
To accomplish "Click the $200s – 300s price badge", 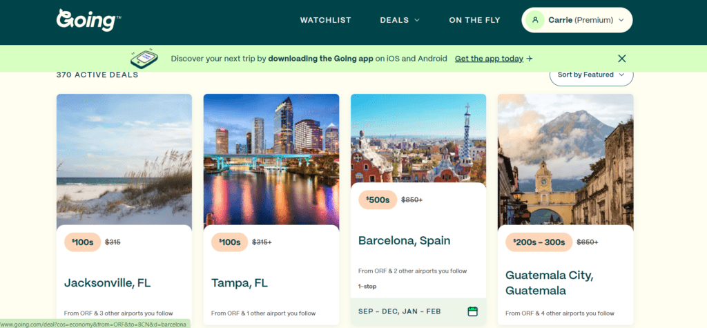I will [x=539, y=242].
